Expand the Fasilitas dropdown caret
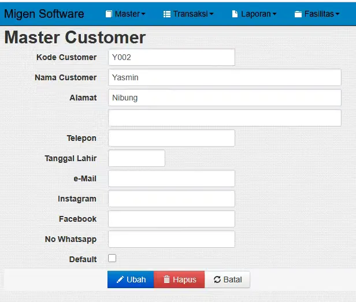Viewport: 356px width, 302px height. pyautogui.click(x=338, y=14)
